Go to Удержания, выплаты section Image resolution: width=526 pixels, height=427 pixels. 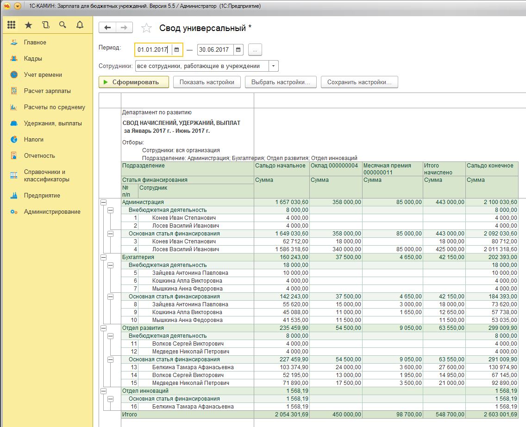(x=53, y=124)
